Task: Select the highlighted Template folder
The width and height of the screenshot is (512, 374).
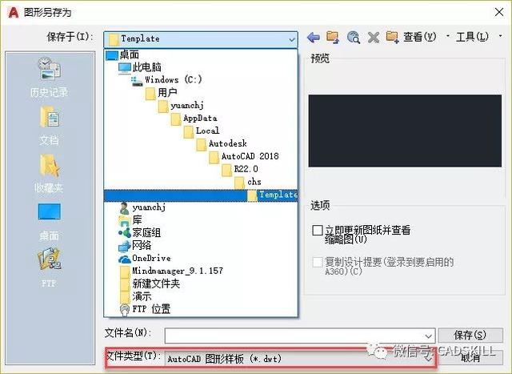Action: click(x=201, y=195)
